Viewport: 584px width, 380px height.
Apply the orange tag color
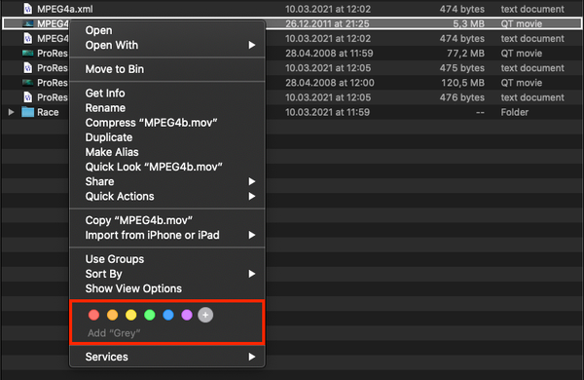tap(113, 315)
